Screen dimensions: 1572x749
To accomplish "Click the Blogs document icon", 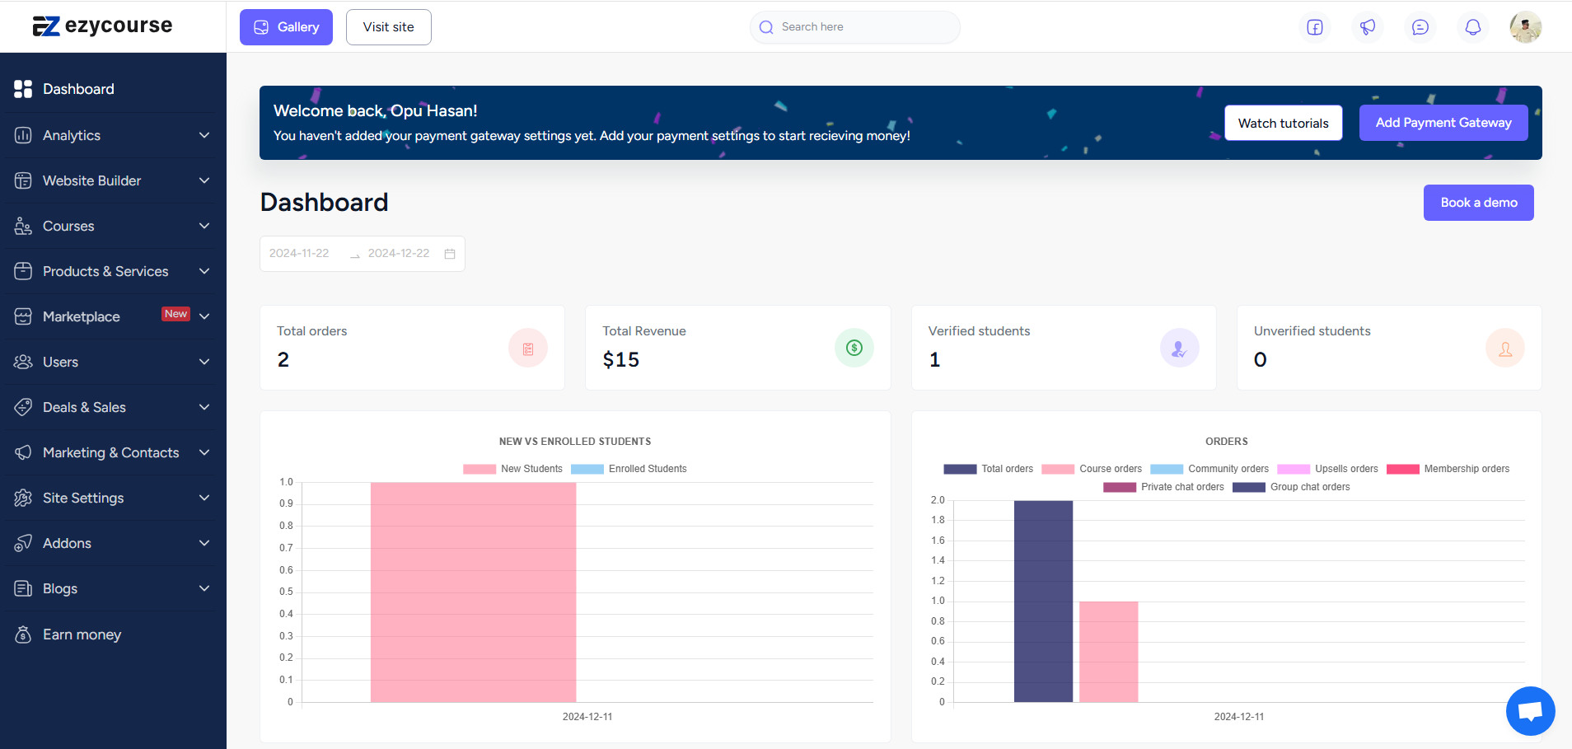I will (x=23, y=588).
